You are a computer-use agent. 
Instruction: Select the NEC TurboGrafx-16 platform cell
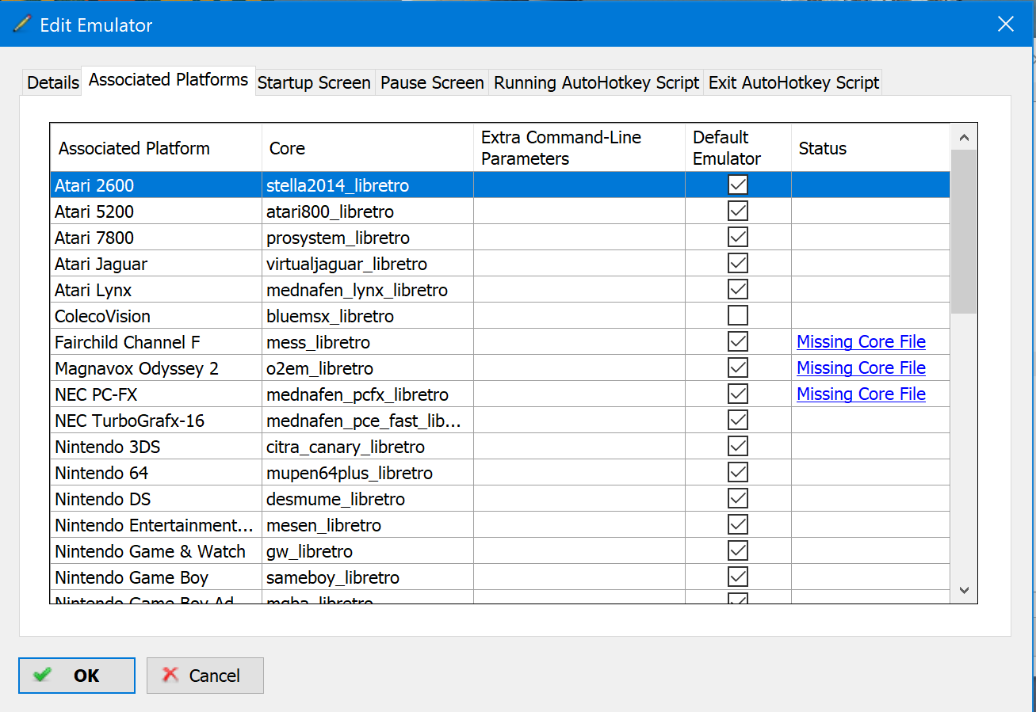[x=156, y=421]
